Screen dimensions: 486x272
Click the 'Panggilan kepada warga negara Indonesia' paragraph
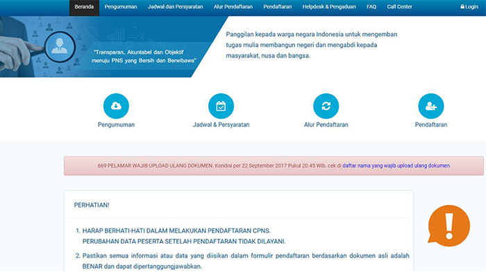tap(312, 45)
